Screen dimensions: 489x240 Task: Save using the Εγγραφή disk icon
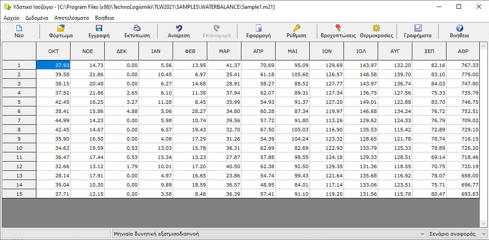(99, 28)
